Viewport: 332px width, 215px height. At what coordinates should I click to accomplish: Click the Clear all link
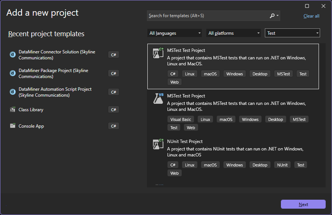pyautogui.click(x=311, y=16)
